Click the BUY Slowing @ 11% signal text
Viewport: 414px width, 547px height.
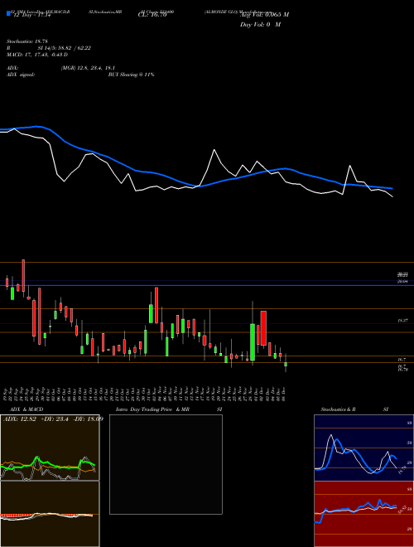(x=131, y=75)
